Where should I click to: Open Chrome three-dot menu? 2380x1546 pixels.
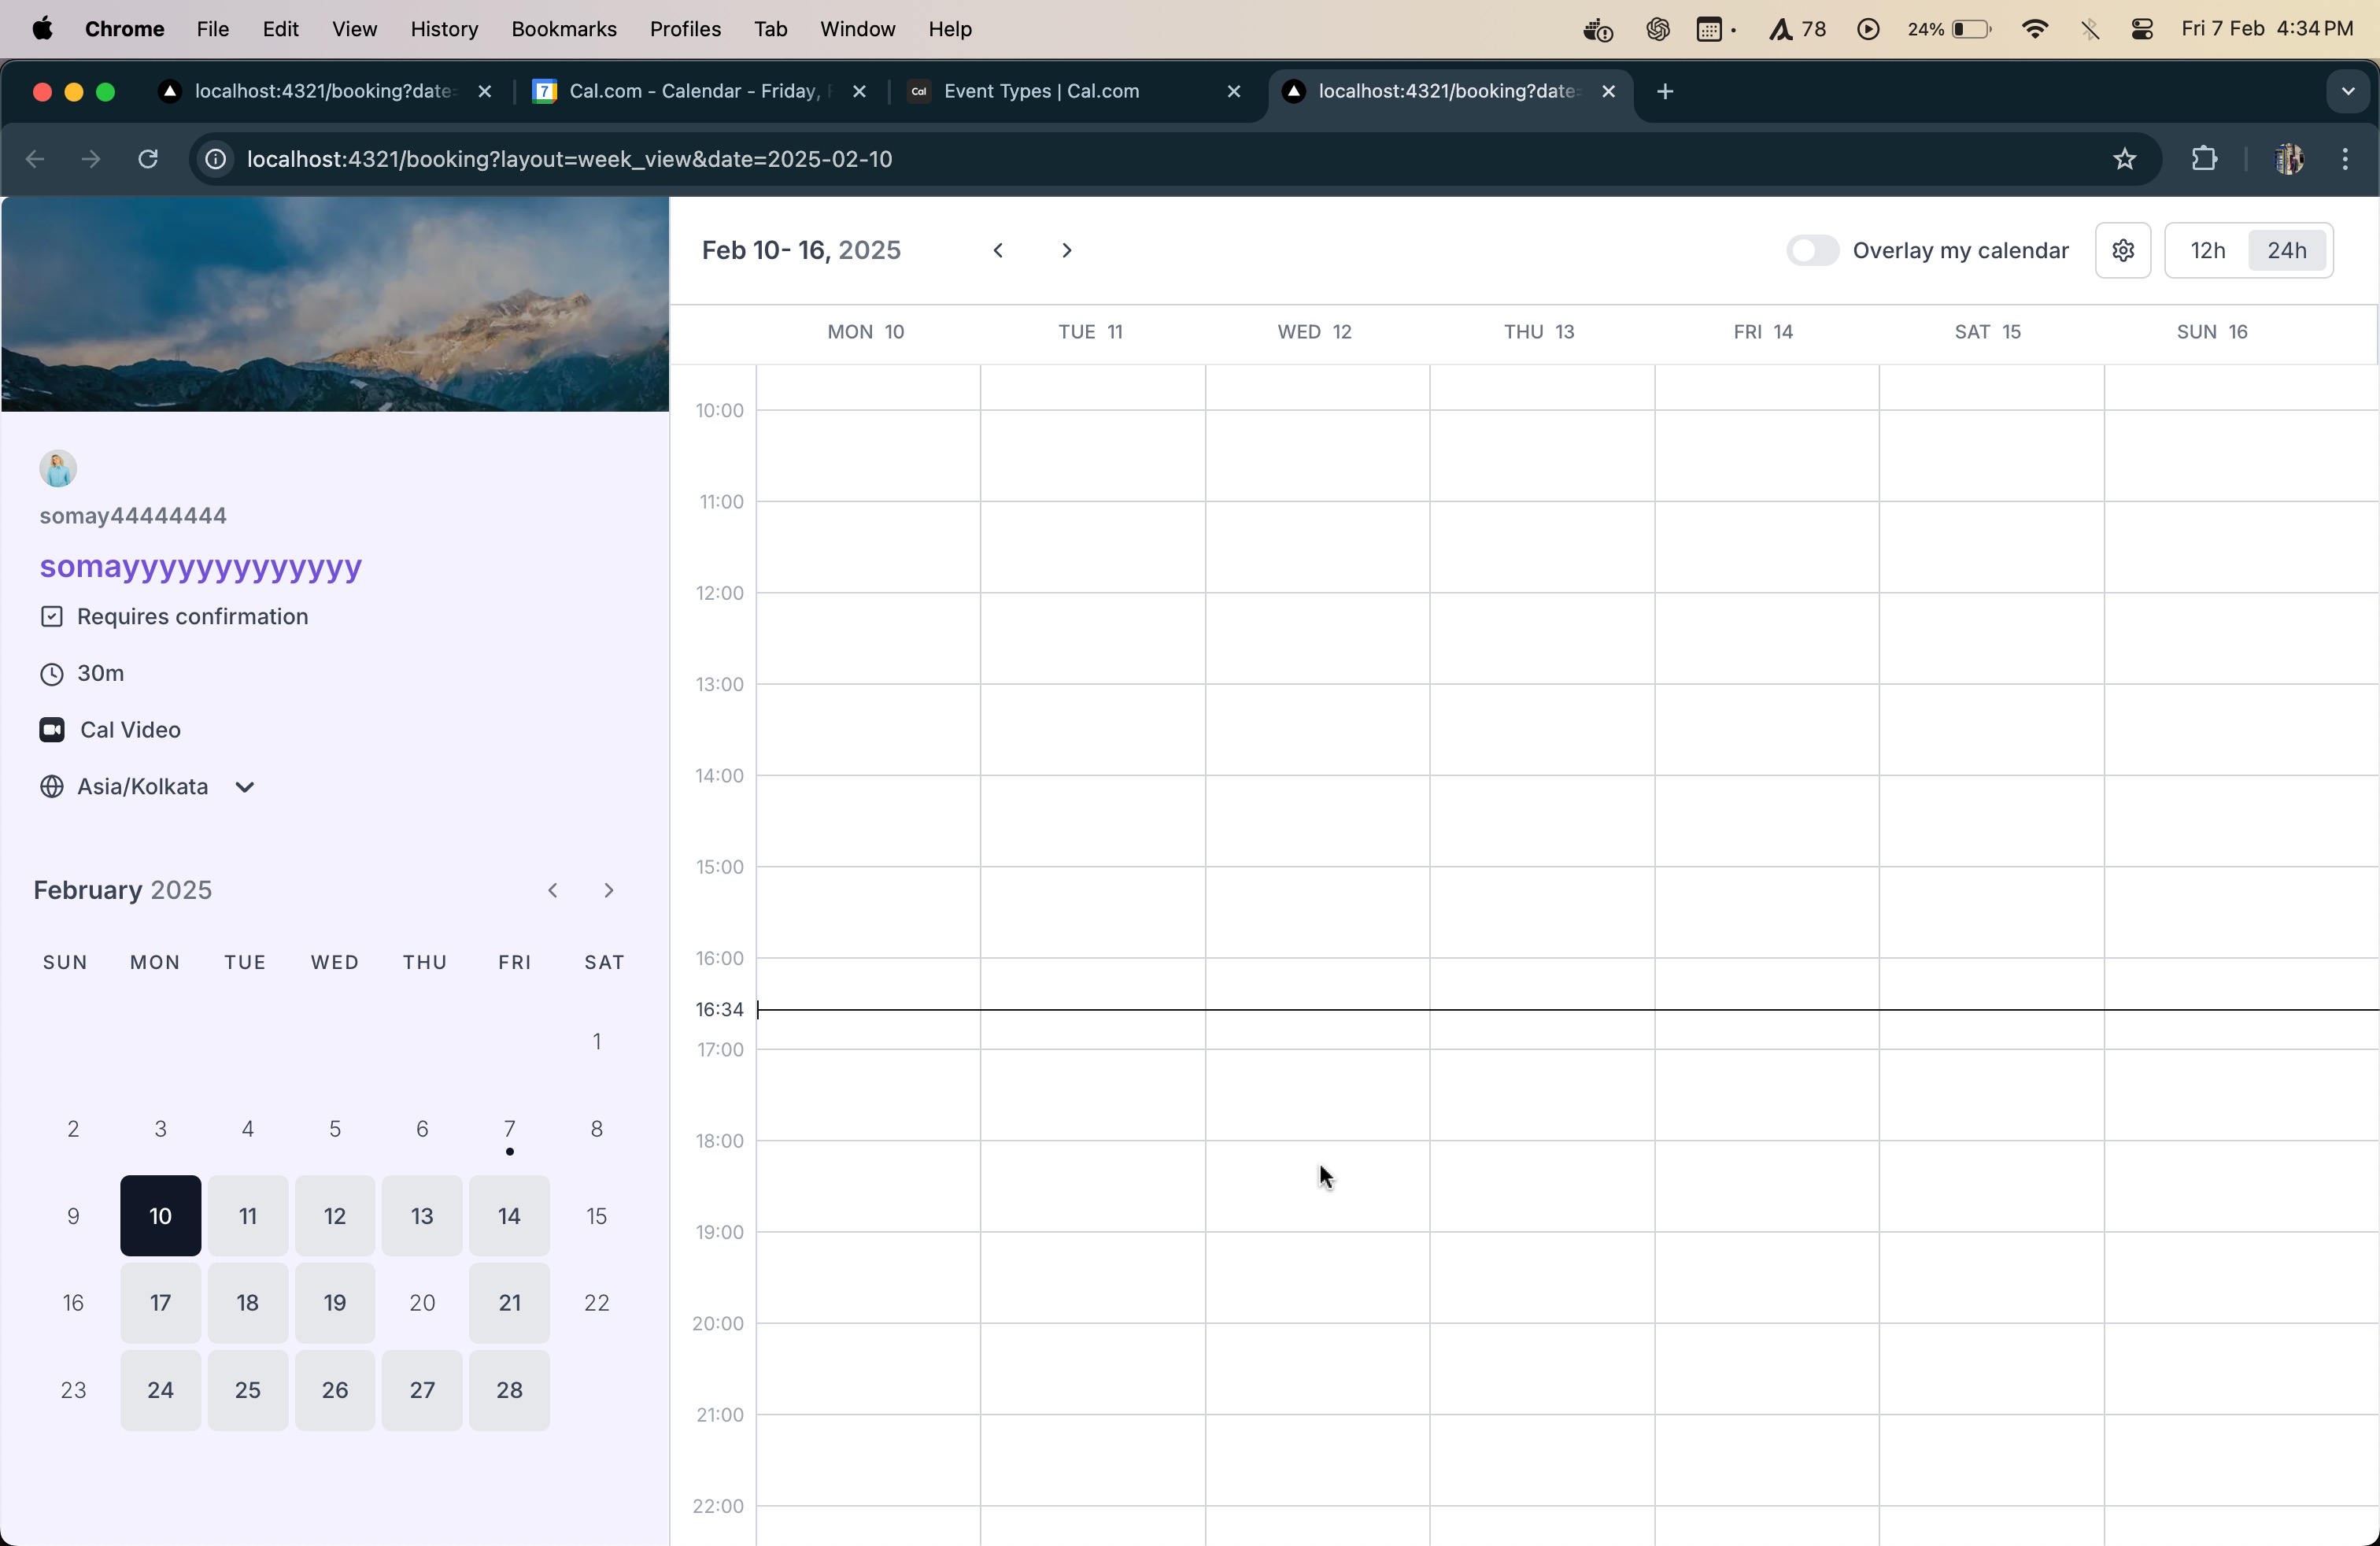(2346, 159)
